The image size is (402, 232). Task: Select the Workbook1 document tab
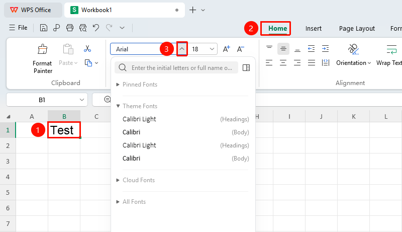coord(124,10)
